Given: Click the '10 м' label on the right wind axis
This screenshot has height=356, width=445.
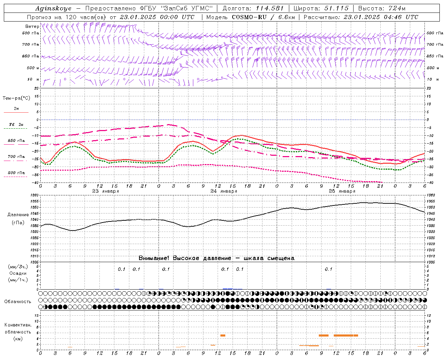Looking at the screenshot, I should click(x=433, y=80).
